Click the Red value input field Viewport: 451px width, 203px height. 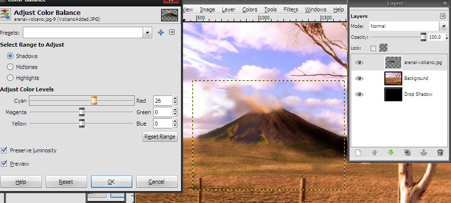pyautogui.click(x=163, y=101)
